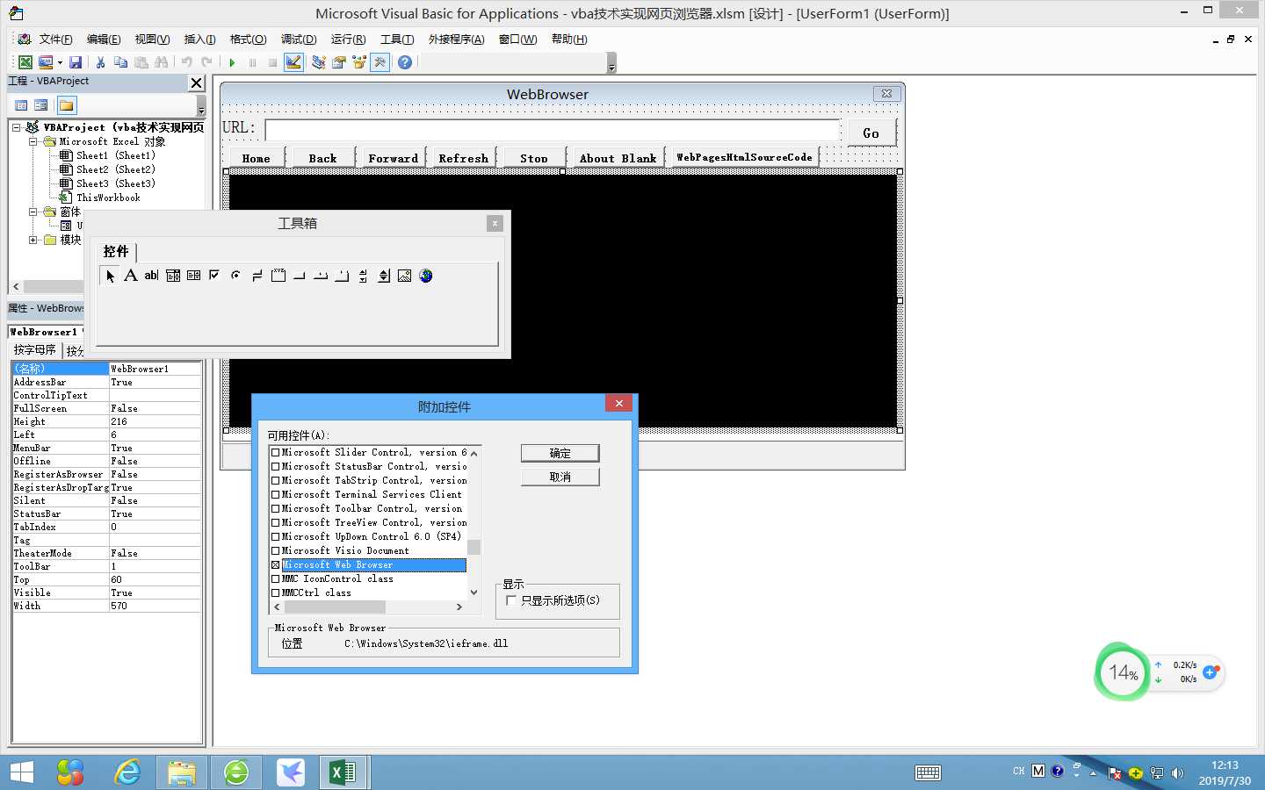Save the workbook with the floppy disk icon
This screenshot has height=790, width=1265.
point(76,62)
